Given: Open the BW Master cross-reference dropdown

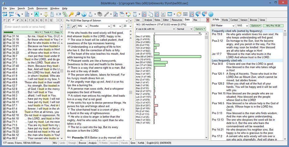Looking at the screenshot, I should (223, 26).
